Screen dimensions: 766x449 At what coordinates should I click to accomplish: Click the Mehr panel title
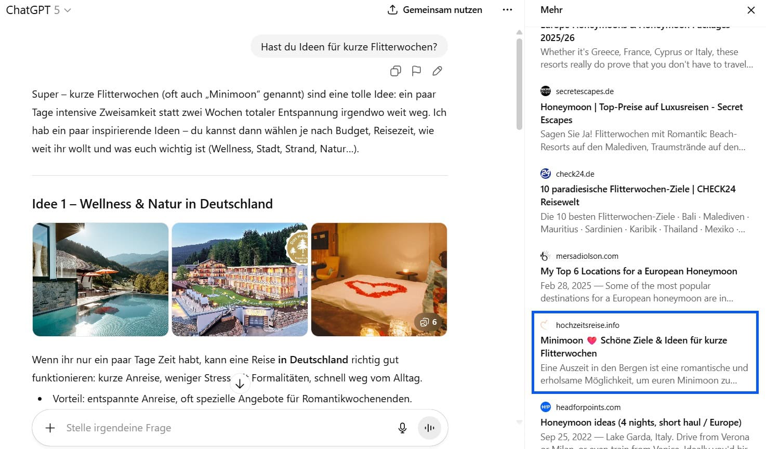click(x=551, y=10)
